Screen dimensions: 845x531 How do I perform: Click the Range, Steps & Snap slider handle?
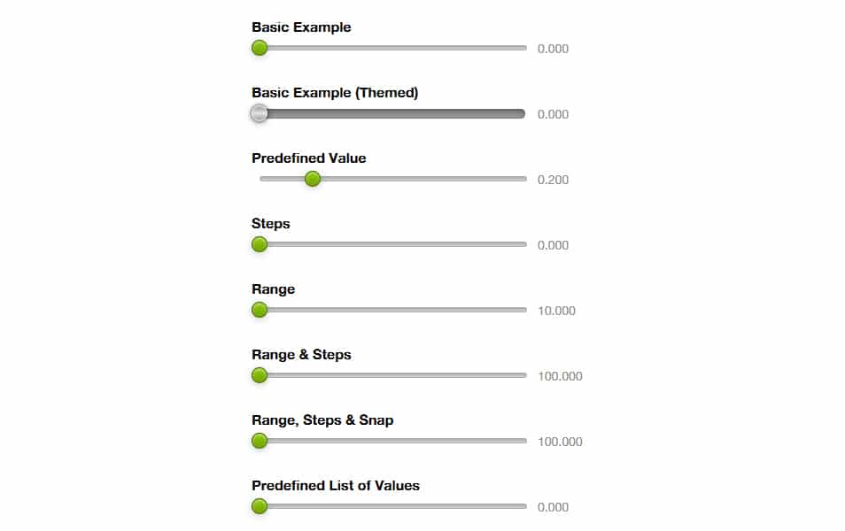260,441
